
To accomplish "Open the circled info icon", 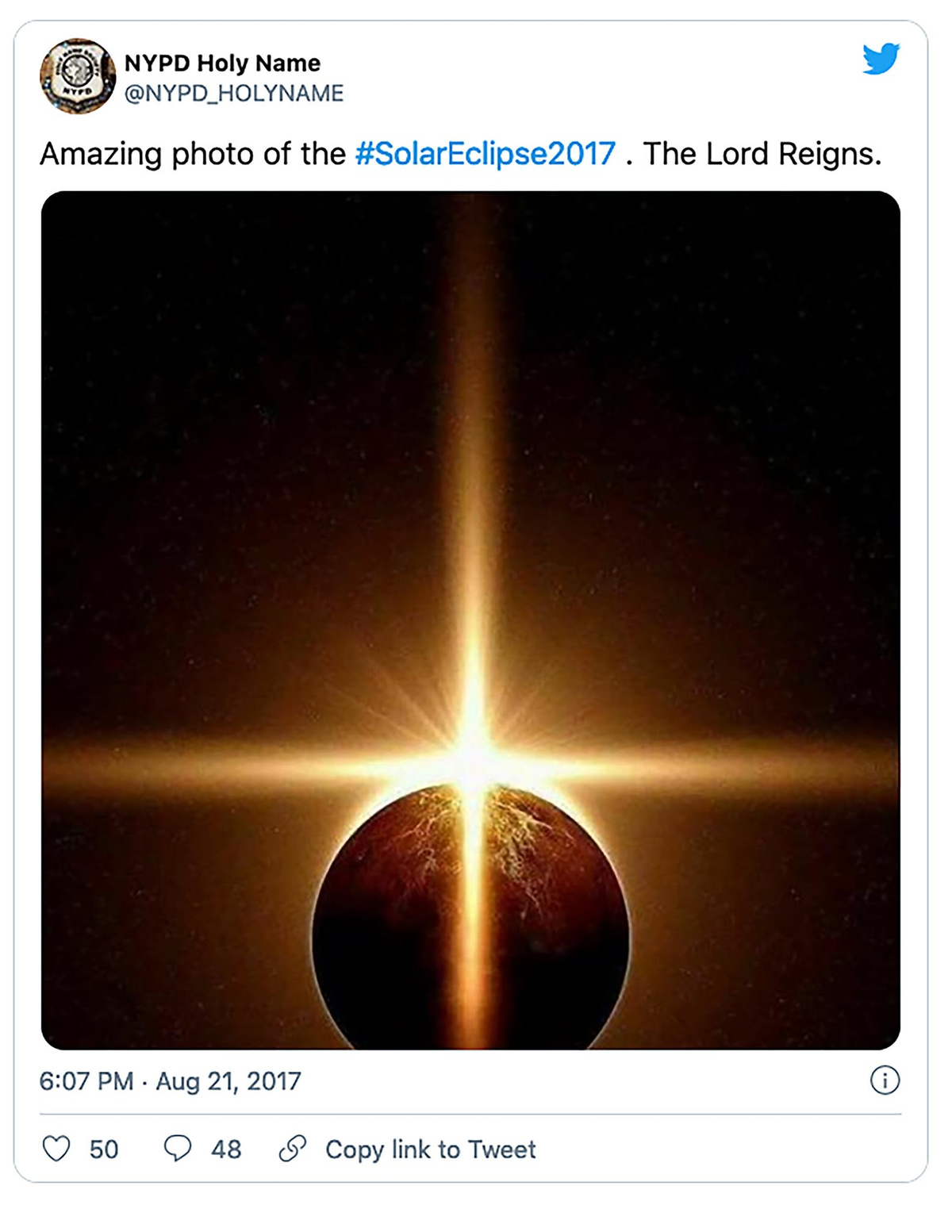I will [885, 1080].
